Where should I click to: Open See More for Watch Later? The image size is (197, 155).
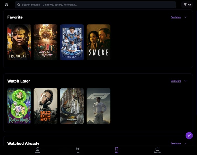176,81
